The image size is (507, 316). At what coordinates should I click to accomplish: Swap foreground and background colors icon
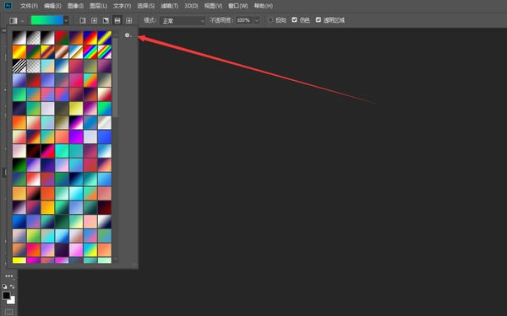click(x=13, y=287)
